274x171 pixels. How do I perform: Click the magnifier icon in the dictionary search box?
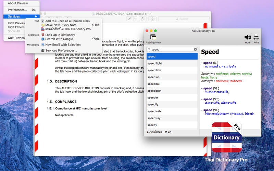(149, 50)
